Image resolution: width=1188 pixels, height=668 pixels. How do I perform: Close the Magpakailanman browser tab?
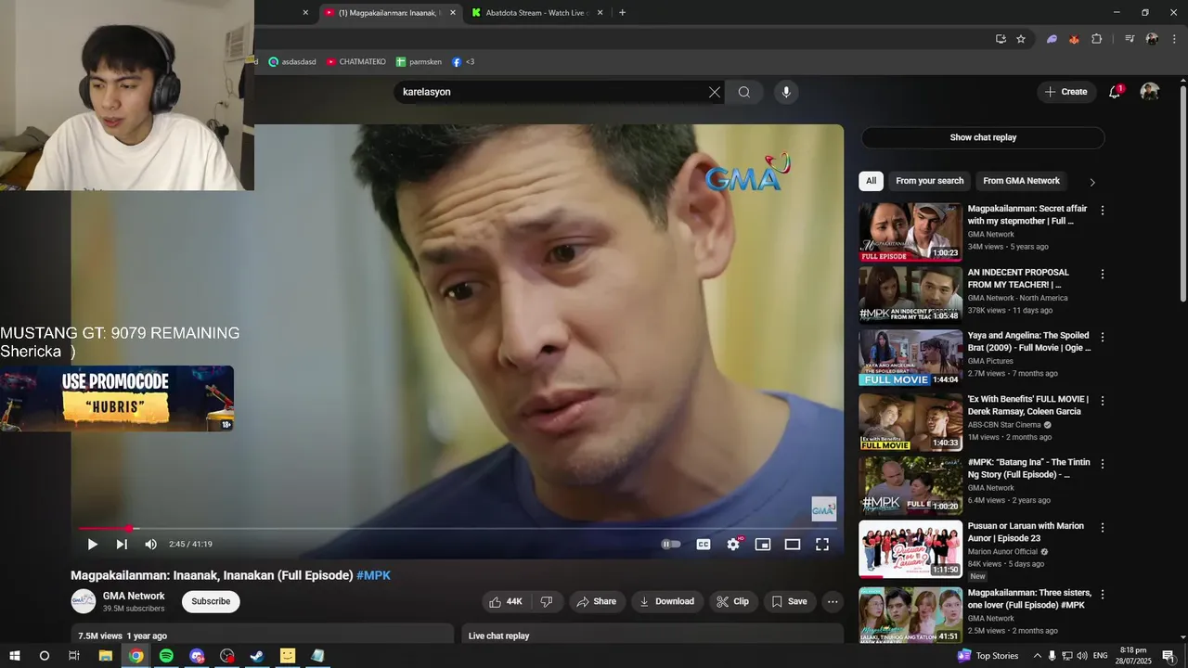click(453, 13)
